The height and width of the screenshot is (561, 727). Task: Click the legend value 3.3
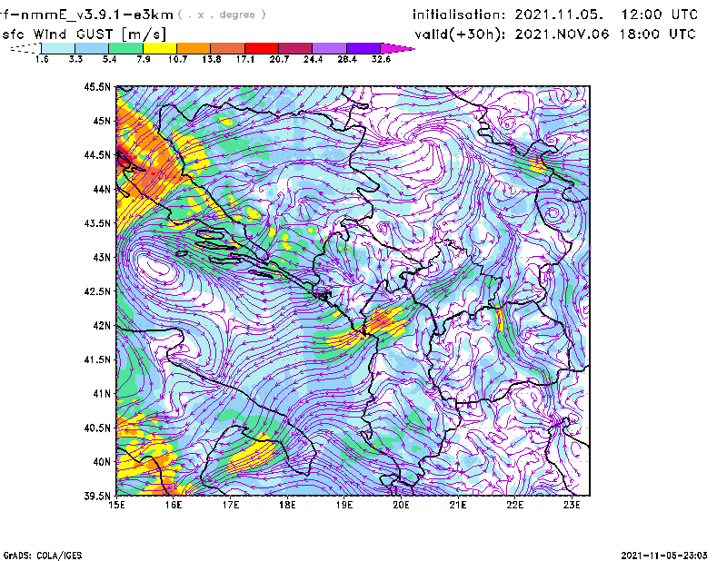pos(75,59)
